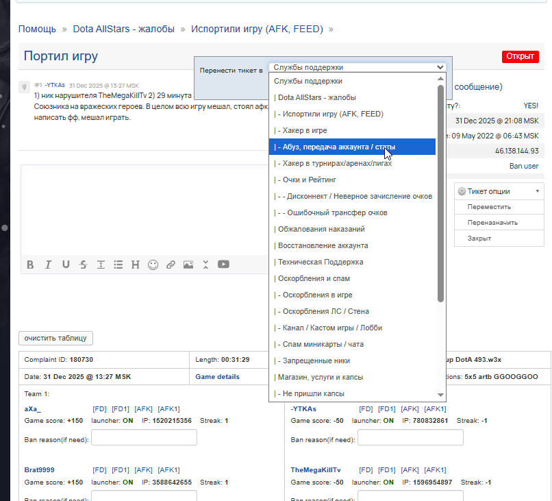Viewport: 552px width, 501px height.
Task: Select Дисконнект / Неверное зачисление очков option
Action: tap(352, 196)
